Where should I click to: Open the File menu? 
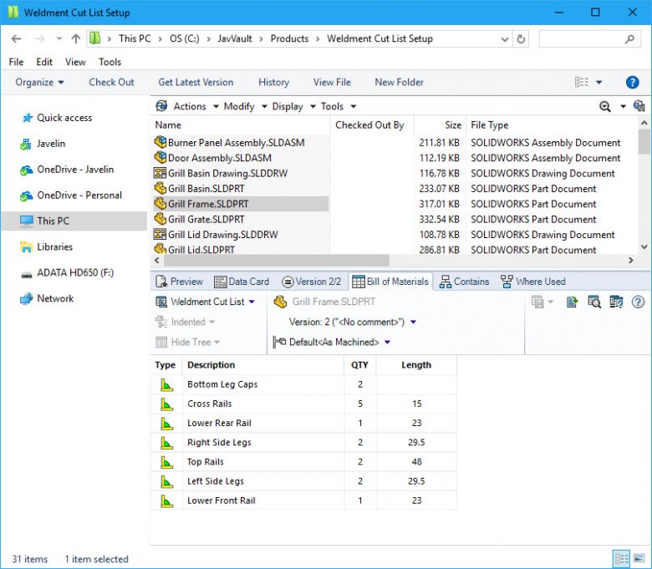point(16,62)
